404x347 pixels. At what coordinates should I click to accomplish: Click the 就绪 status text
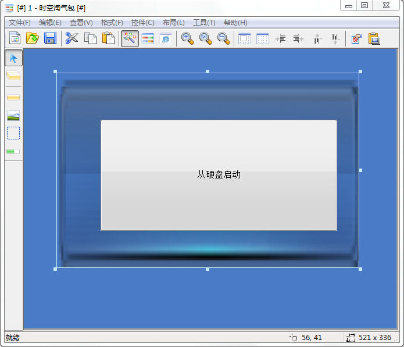pos(13,338)
